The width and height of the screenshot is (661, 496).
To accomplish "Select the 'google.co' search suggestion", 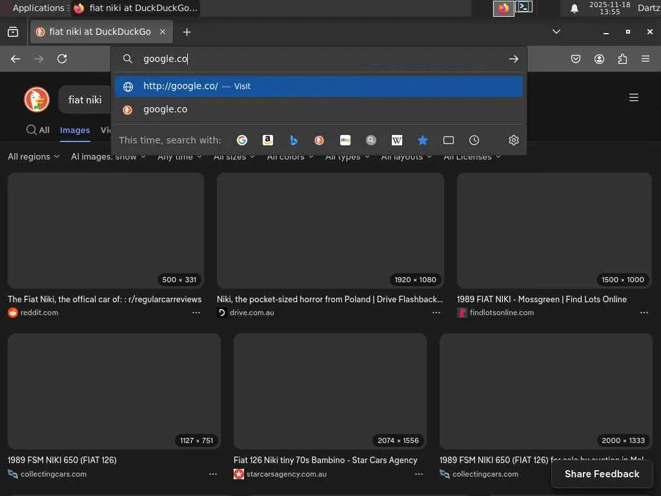I will (x=319, y=110).
